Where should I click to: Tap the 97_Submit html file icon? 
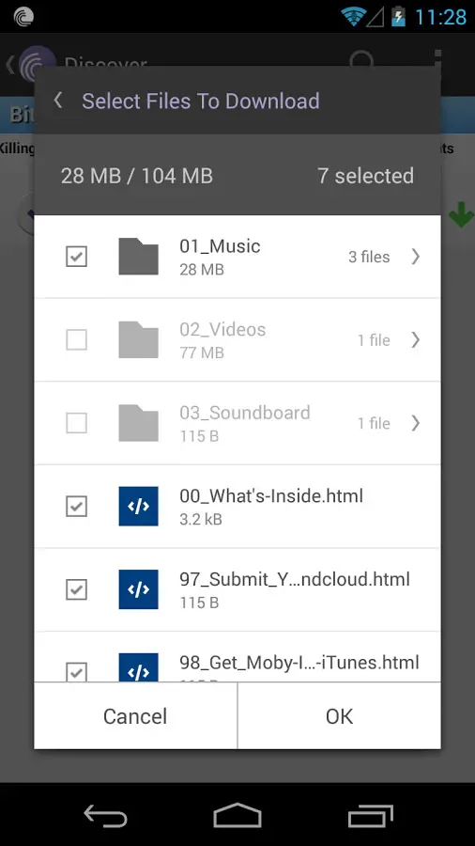pos(138,589)
